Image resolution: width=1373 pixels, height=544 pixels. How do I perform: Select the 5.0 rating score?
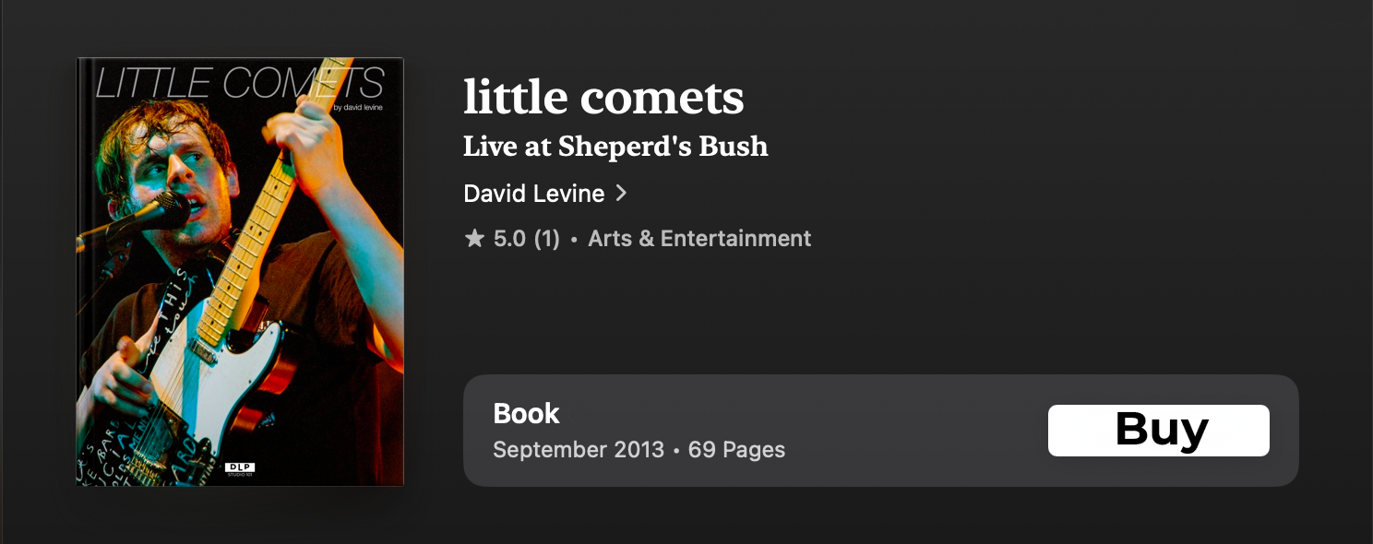tap(509, 239)
